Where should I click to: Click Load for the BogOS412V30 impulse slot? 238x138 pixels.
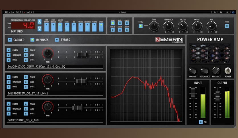[9, 60]
